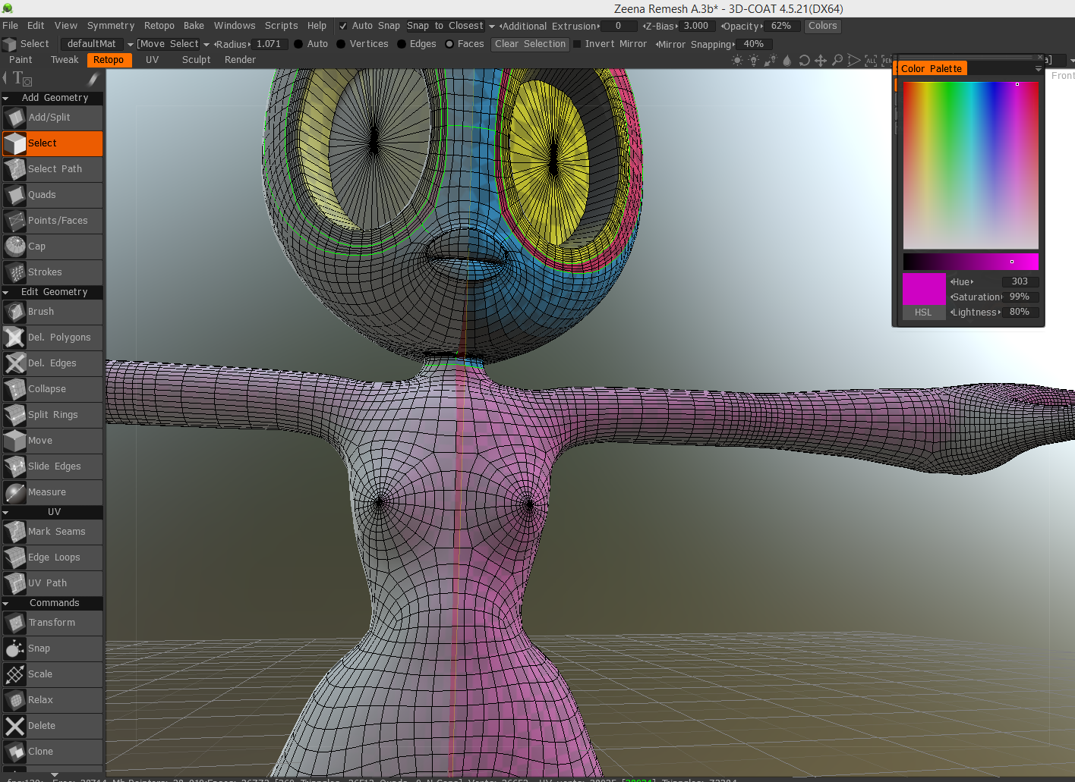The width and height of the screenshot is (1075, 782).
Task: Select the Add/Split tool icon
Action: 15,118
